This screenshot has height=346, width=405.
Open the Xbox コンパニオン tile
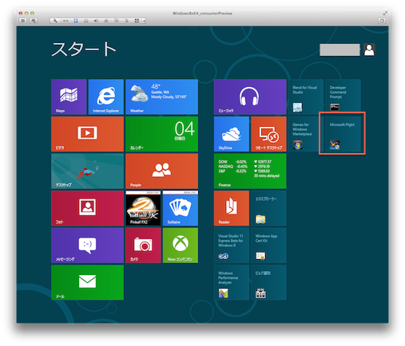tap(181, 246)
